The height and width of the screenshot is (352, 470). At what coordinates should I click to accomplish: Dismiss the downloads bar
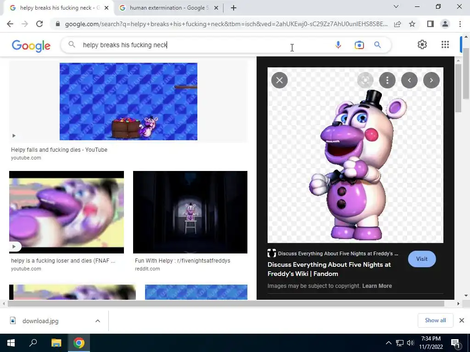coord(462,320)
